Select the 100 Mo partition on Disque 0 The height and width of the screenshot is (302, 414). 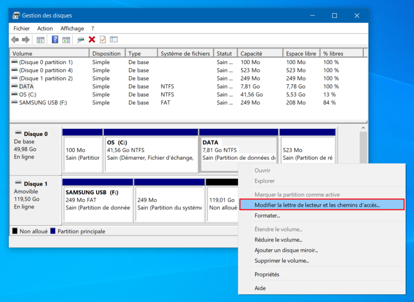click(x=82, y=151)
